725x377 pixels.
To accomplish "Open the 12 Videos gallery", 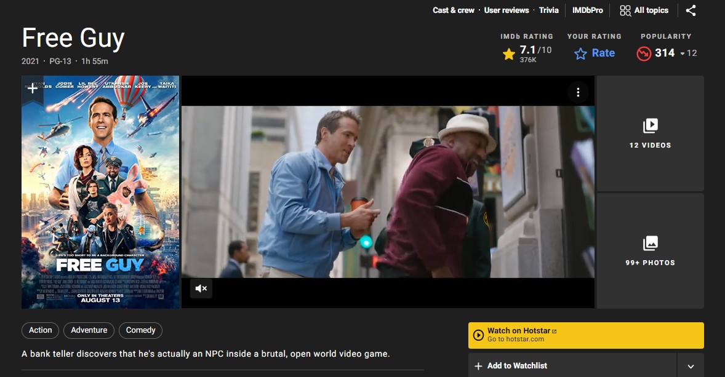I will pyautogui.click(x=650, y=133).
